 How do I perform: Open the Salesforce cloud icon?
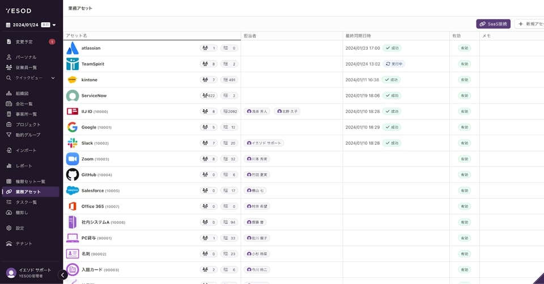click(73, 191)
